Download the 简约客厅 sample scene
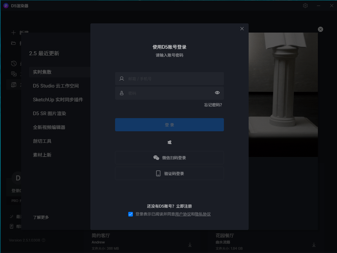This screenshot has width=337, height=253. 190,244
